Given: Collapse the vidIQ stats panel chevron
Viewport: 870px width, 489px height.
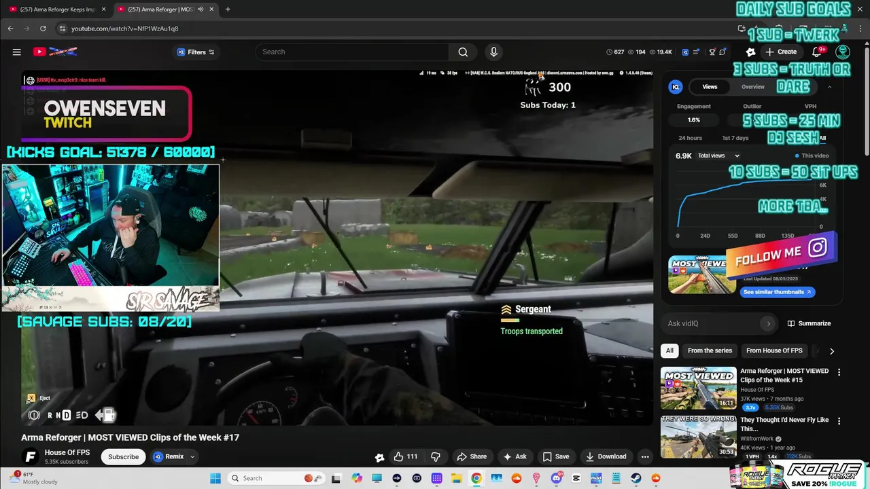Looking at the screenshot, I should point(829,87).
